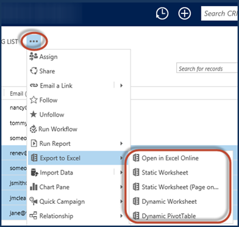Expand the Export to Excel arrow
The height and width of the screenshot is (227, 239).
[x=121, y=158]
